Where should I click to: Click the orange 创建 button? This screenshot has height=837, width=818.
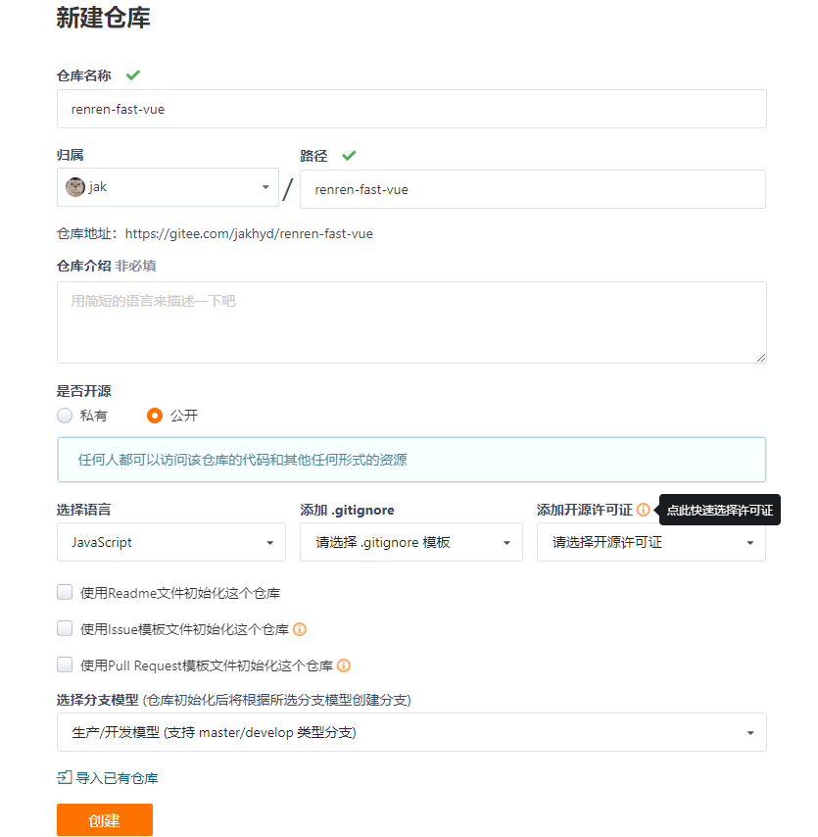pos(105,820)
